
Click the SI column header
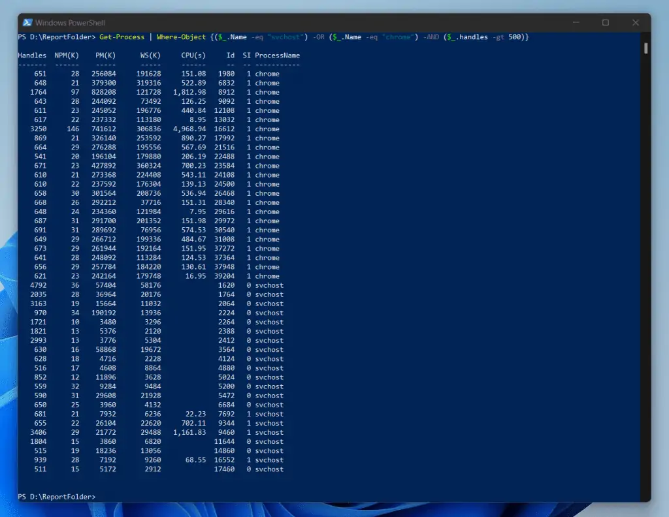[246, 55]
